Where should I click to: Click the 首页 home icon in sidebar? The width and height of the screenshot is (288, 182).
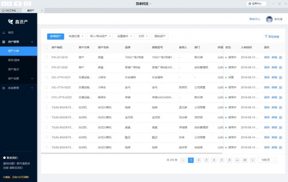4,33
